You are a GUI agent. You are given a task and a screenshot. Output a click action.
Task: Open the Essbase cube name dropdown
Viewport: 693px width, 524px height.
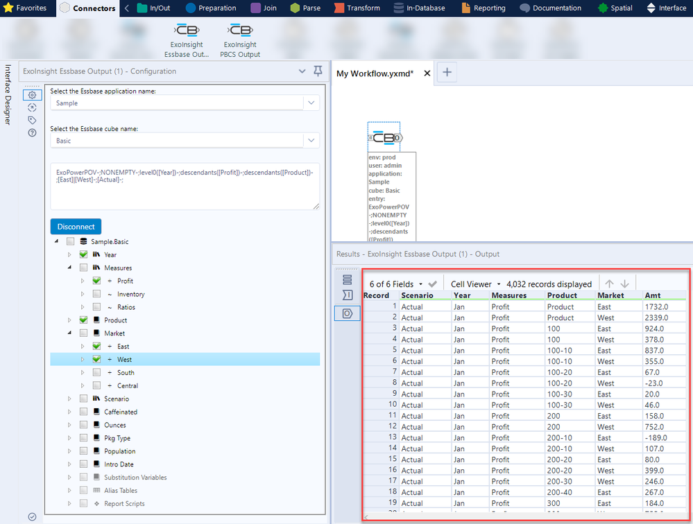tap(311, 141)
